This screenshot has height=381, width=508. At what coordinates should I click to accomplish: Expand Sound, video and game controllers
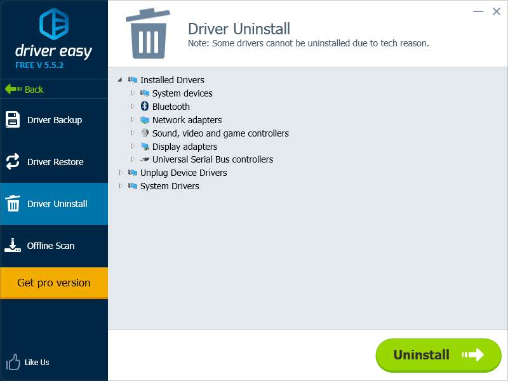tap(133, 133)
